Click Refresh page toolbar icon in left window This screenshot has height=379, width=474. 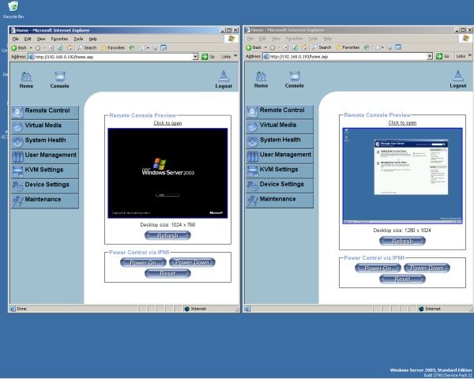(x=60, y=47)
